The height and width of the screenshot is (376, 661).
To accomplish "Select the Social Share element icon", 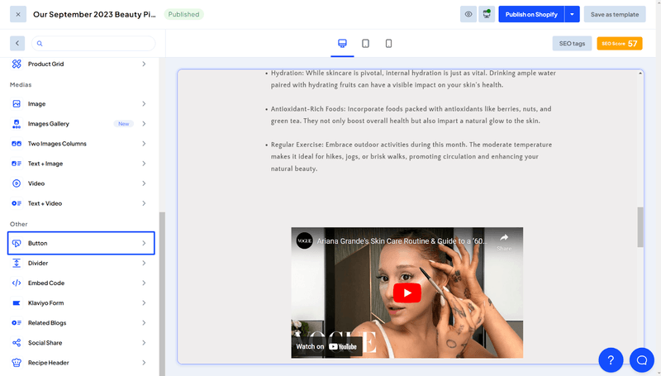I will [x=17, y=343].
